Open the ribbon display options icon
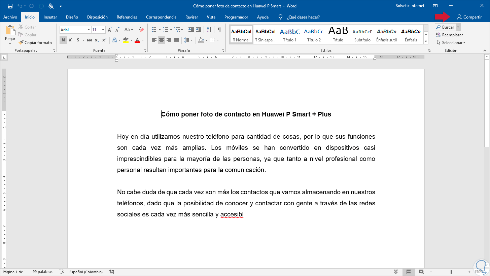 [x=435, y=6]
